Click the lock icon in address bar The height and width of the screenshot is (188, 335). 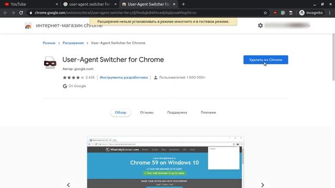(x=31, y=13)
